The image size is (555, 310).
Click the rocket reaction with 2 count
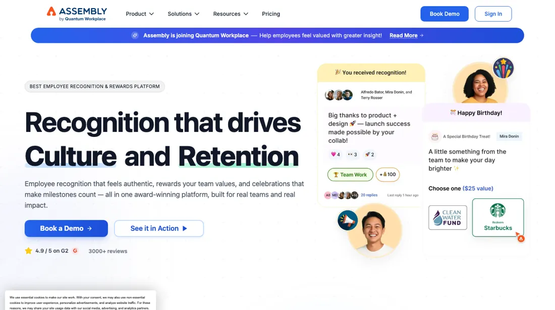click(x=369, y=154)
